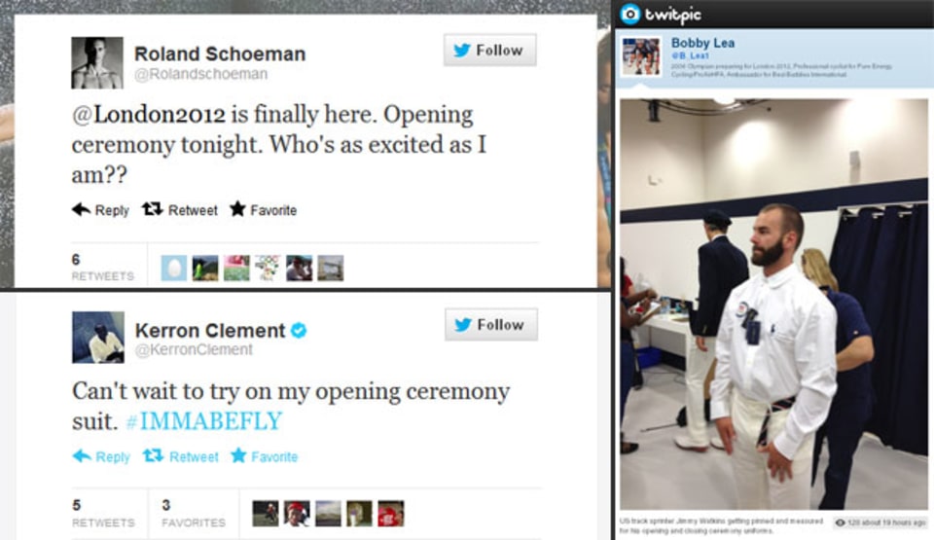This screenshot has height=540, width=934.
Task: Follow Kerron Clement
Action: pyautogui.click(x=490, y=325)
